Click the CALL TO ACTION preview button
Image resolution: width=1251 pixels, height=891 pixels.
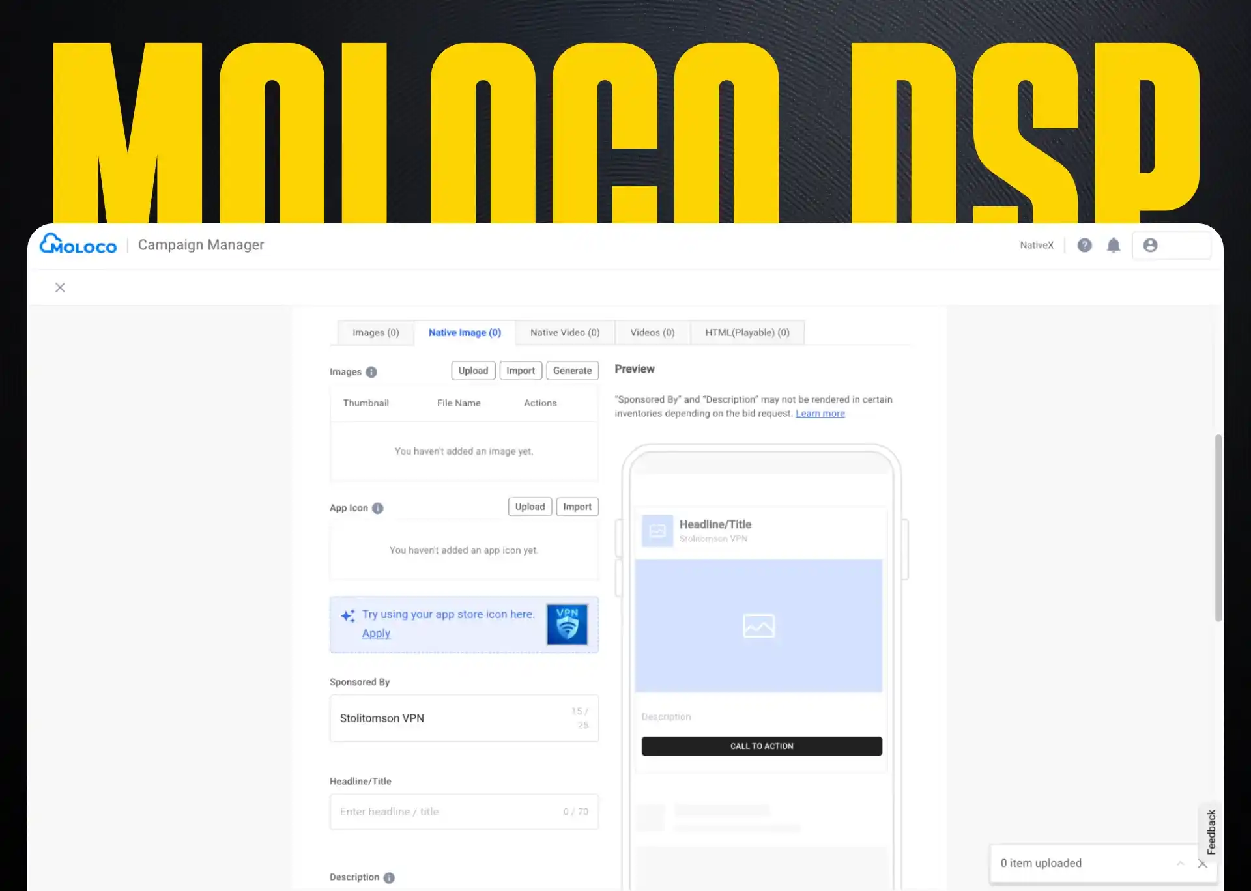[762, 746]
